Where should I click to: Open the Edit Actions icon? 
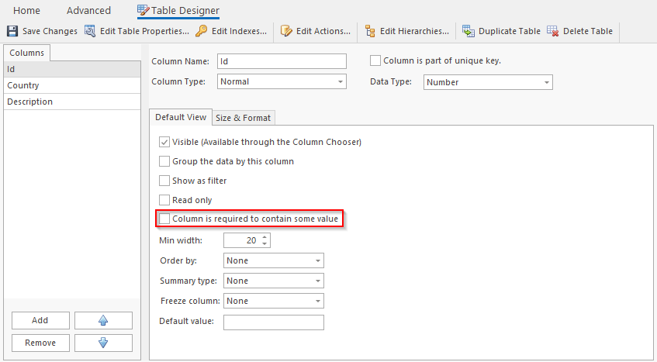(286, 31)
